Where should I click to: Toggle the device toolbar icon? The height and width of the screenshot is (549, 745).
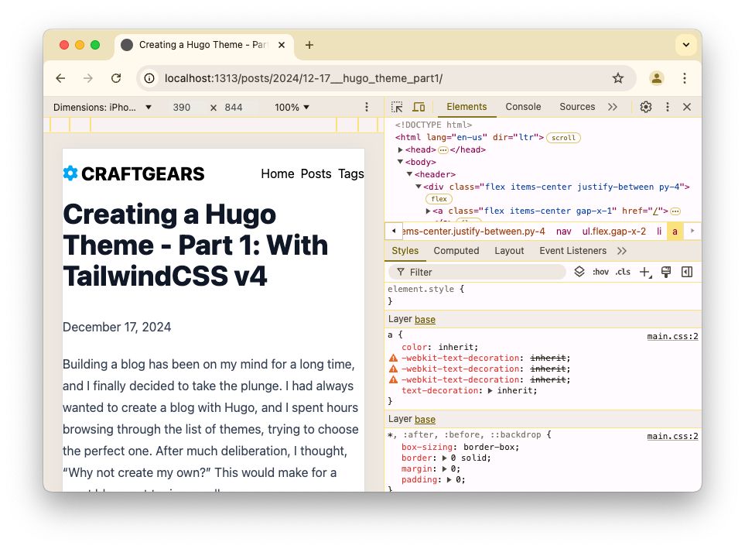point(419,107)
